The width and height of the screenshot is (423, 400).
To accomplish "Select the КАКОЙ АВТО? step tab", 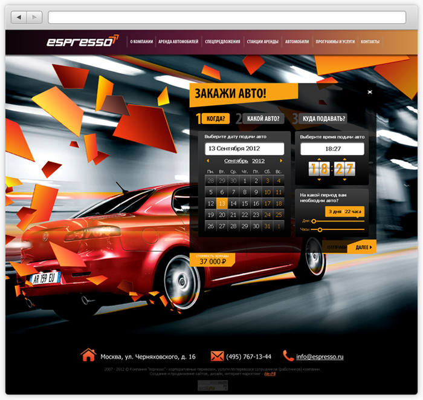I will coord(263,119).
